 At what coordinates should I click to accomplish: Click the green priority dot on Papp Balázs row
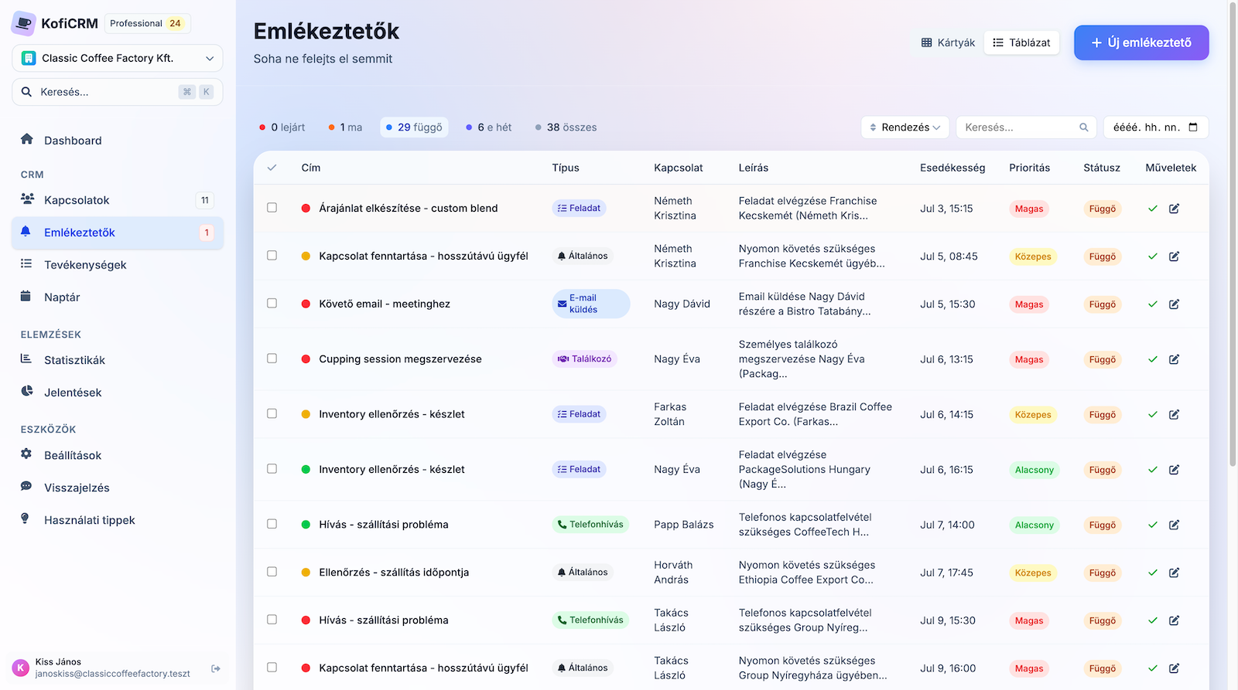coord(306,524)
